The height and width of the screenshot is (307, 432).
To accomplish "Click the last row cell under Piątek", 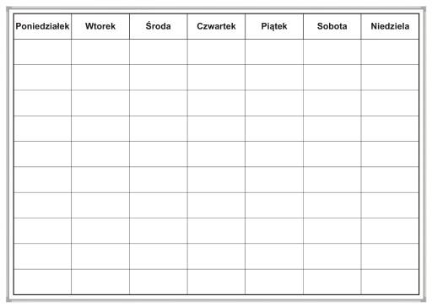I will coord(274,282).
